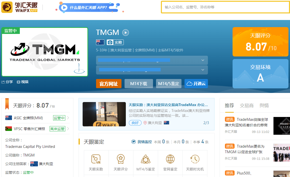
Task: Switch to the 交易商 tab
Action: coord(247,106)
